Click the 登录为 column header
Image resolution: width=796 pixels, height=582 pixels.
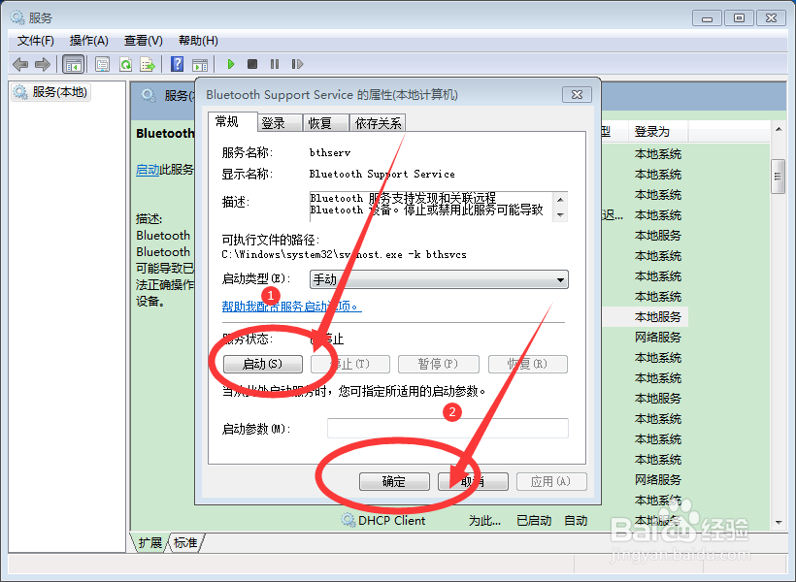coord(657,131)
